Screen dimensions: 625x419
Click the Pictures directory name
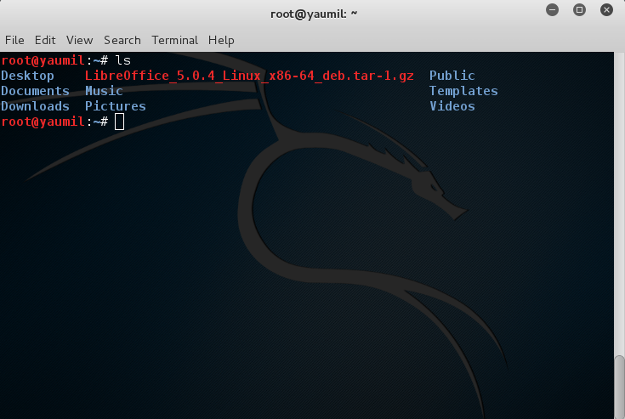coord(116,106)
